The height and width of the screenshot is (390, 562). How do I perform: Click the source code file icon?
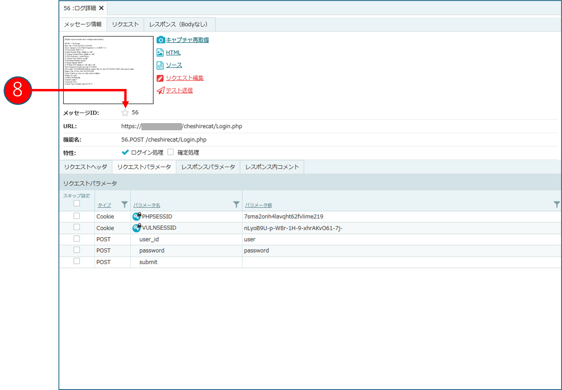click(160, 65)
